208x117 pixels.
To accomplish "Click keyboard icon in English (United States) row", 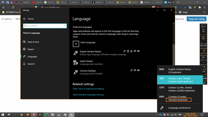I will click(138, 51).
